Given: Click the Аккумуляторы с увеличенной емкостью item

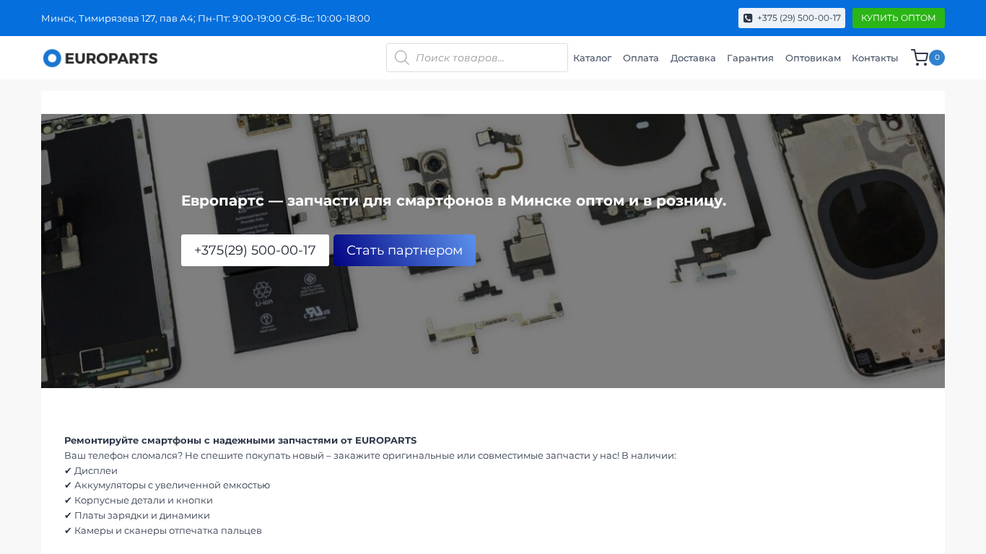Looking at the screenshot, I should pyautogui.click(x=167, y=485).
